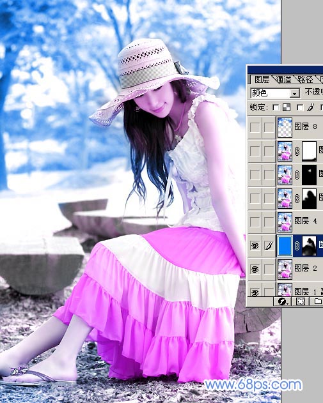The image size is (323, 403).
Task: Toggle visibility of the blue fill layer
Action: 255,246
